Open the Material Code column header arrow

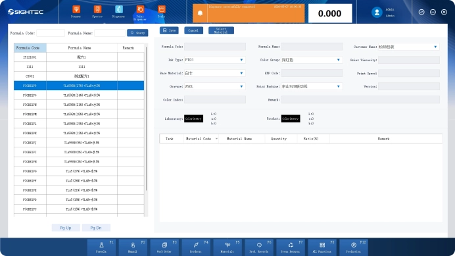216,139
